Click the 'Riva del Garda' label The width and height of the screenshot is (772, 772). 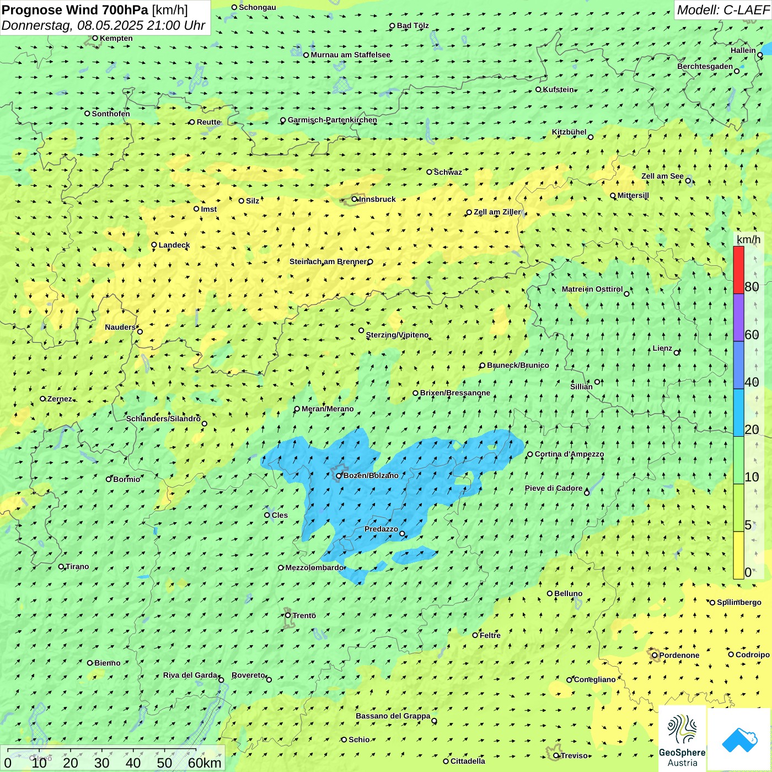[190, 675]
